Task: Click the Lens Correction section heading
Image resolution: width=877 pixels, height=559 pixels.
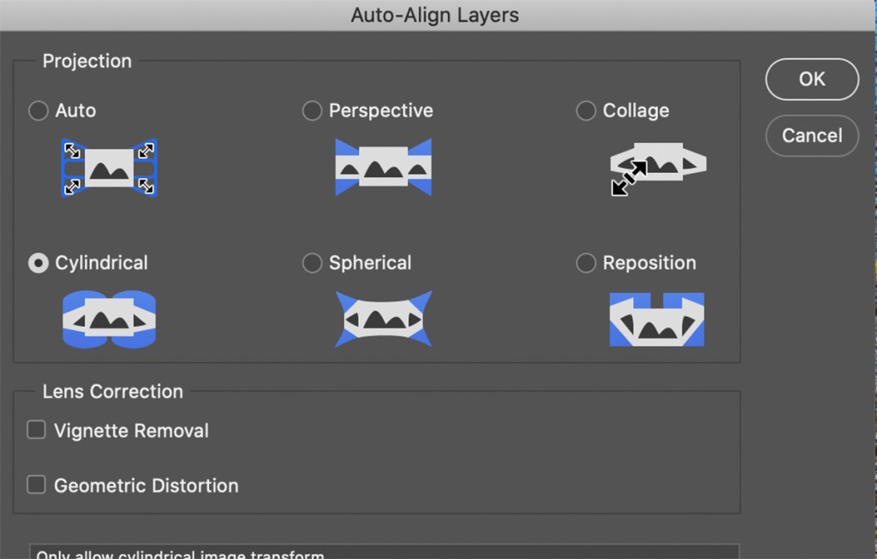Action: (x=113, y=392)
